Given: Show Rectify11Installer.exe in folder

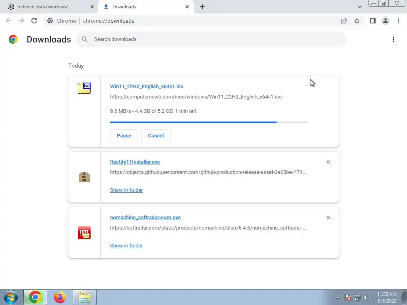Looking at the screenshot, I should (x=126, y=190).
